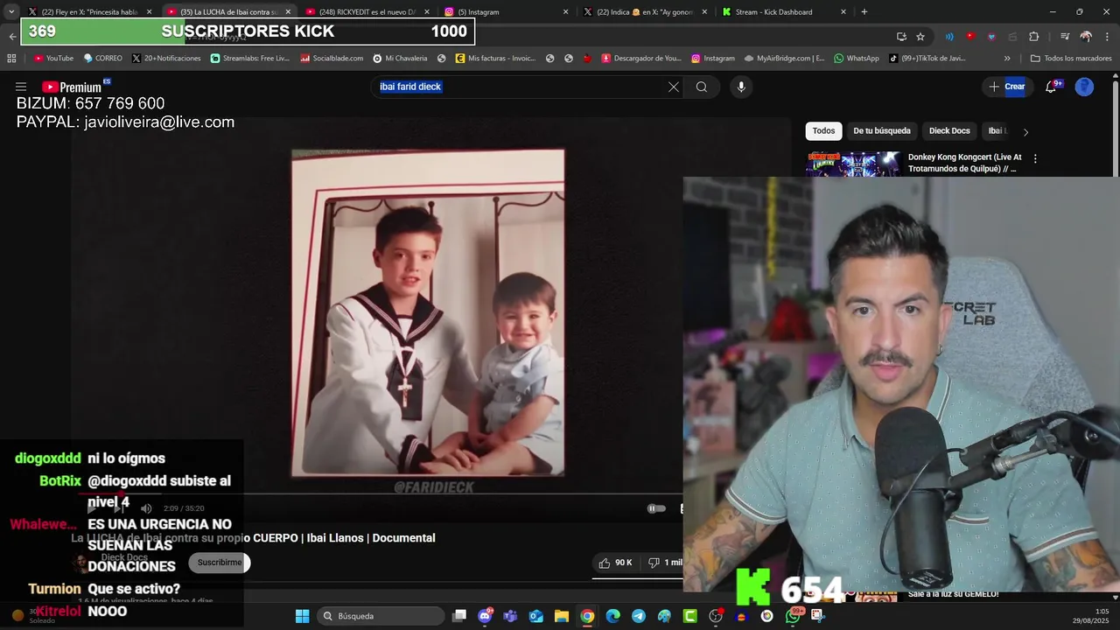Image resolution: width=1120 pixels, height=630 pixels.
Task: Start voice search with the microphone
Action: point(741,87)
